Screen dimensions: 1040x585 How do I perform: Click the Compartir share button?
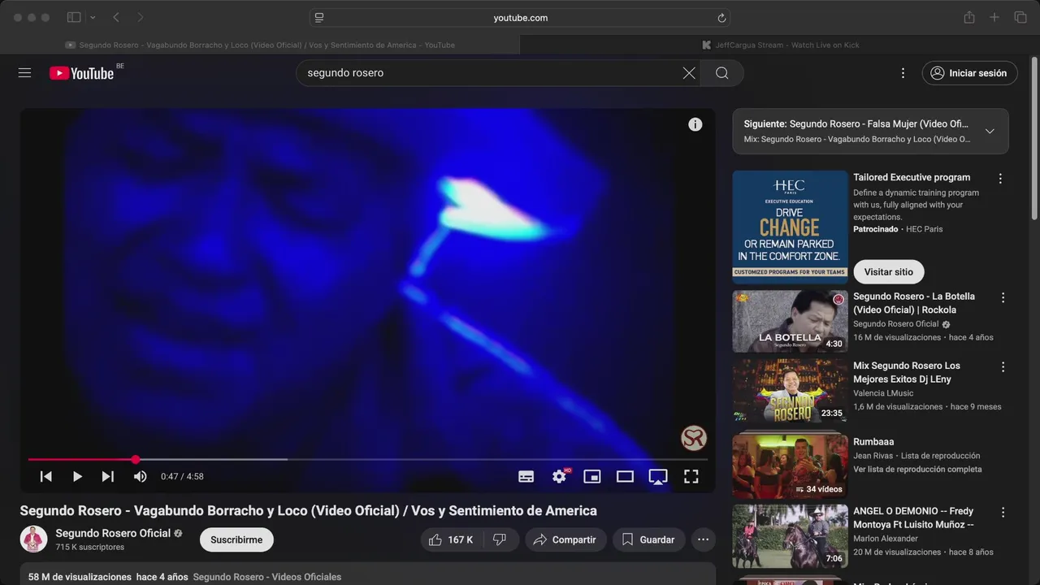point(565,539)
